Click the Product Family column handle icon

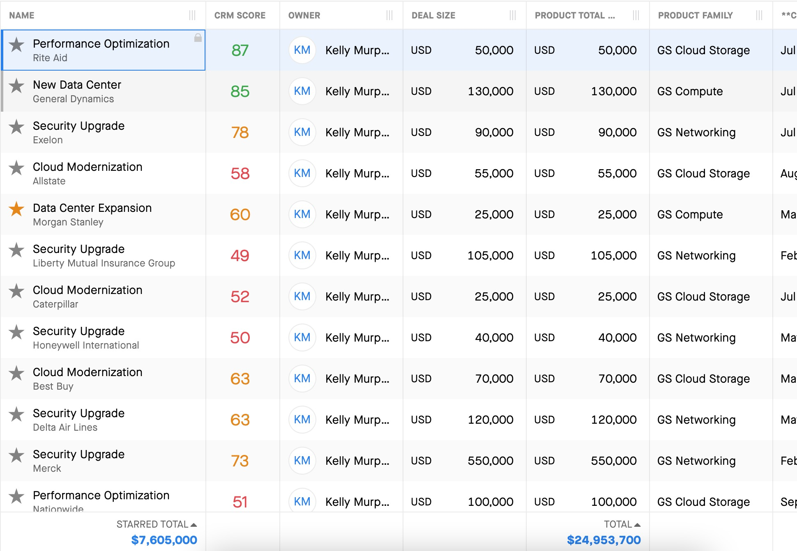[x=759, y=16]
